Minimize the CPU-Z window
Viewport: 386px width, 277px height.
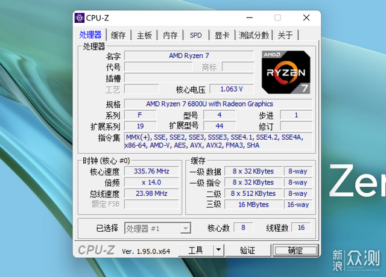coord(249,17)
